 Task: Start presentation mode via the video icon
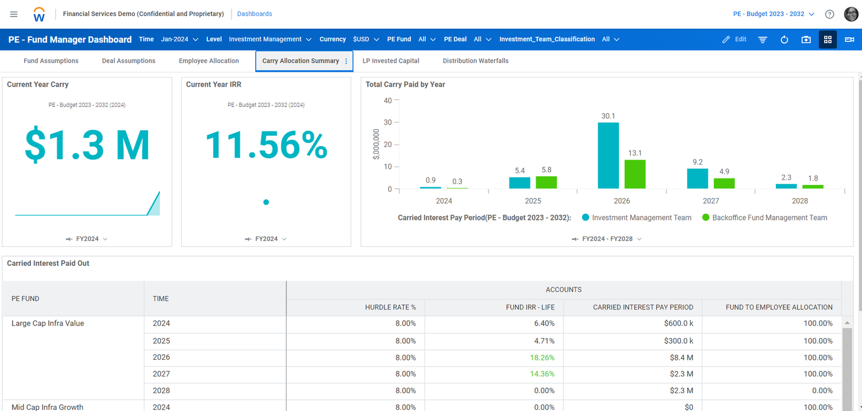tap(849, 39)
